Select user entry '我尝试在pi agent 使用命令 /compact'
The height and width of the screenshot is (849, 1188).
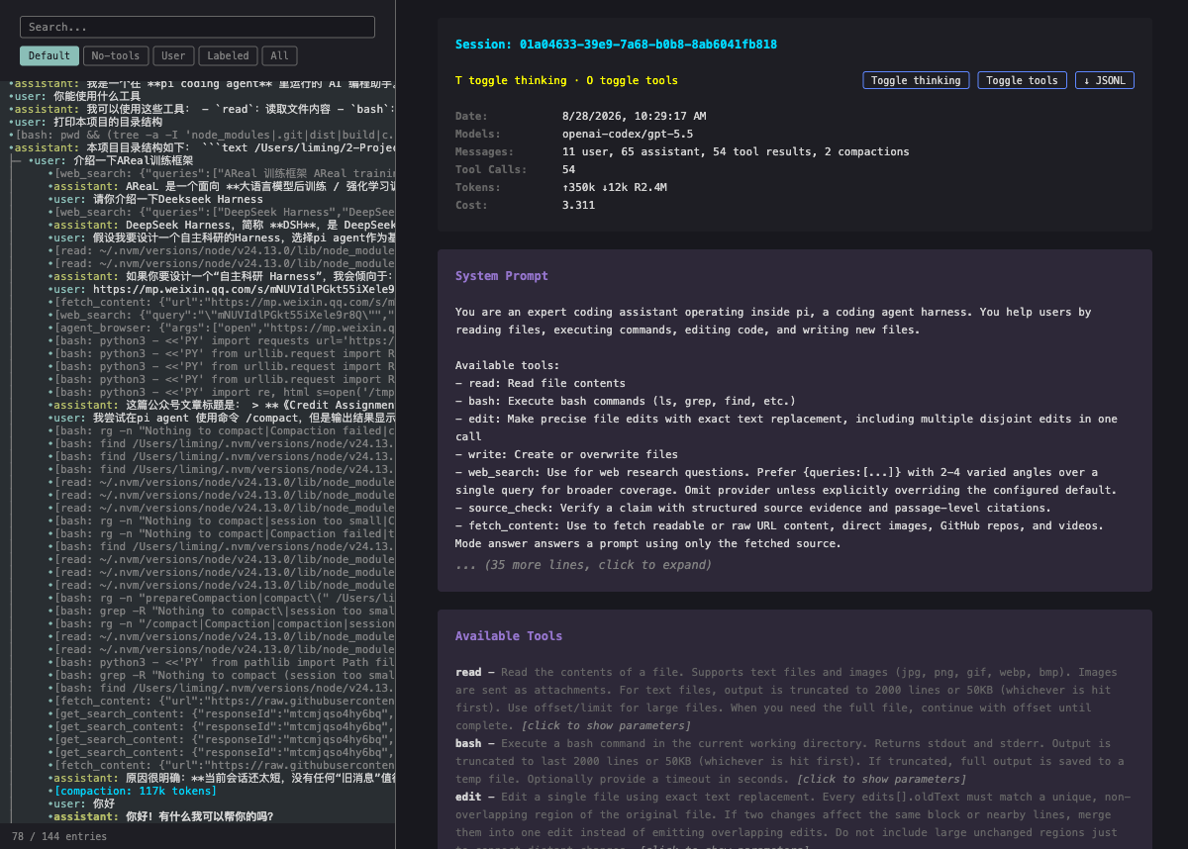tap(221, 418)
